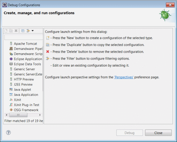The width and height of the screenshot is (177, 142).
Task: Open help with the question mark icon
Action: pos(8,132)
